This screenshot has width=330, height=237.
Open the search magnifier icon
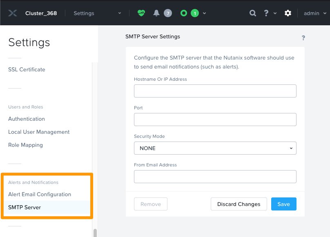click(x=252, y=13)
